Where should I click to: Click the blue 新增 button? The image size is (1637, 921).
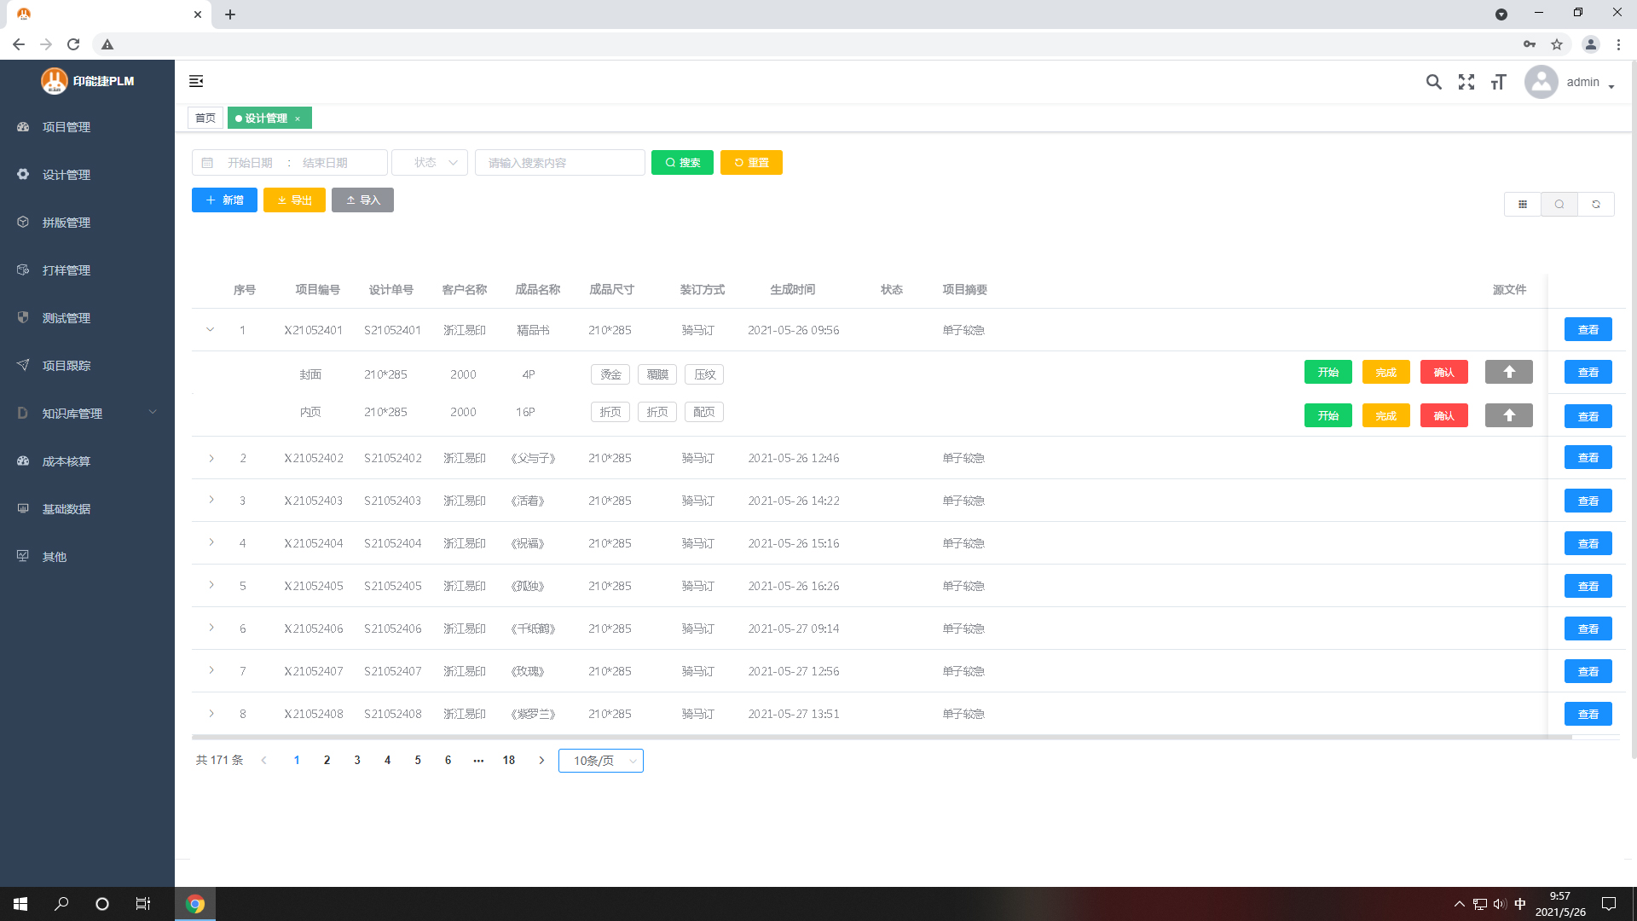click(224, 200)
